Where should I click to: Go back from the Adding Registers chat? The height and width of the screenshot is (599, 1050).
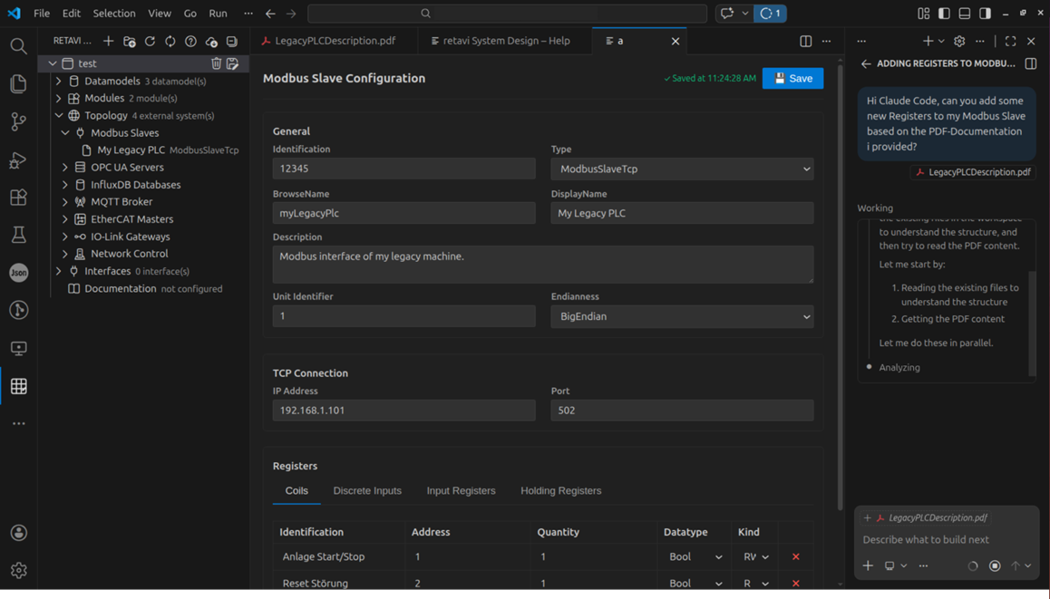(866, 63)
